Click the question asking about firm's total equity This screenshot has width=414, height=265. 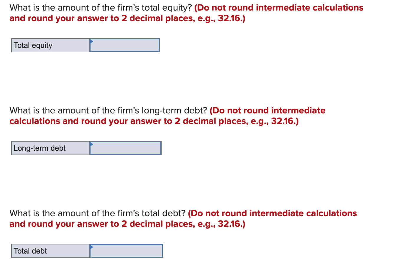coord(101,8)
